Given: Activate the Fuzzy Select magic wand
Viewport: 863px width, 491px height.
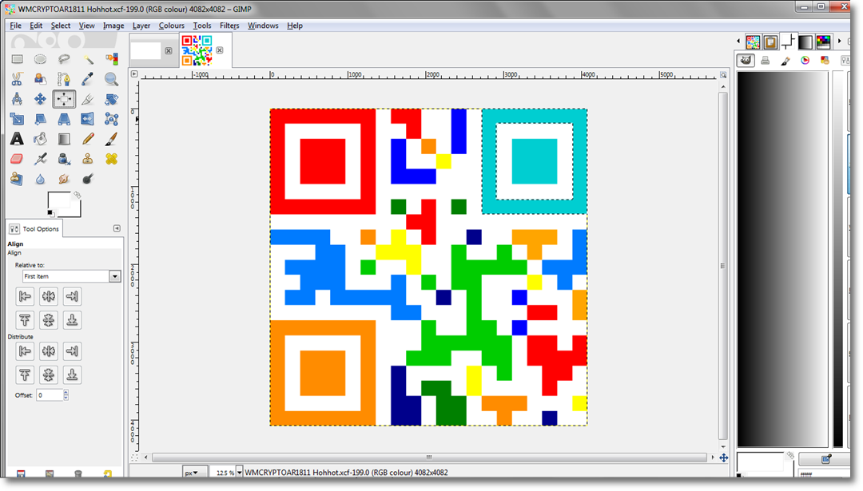Looking at the screenshot, I should point(88,59).
